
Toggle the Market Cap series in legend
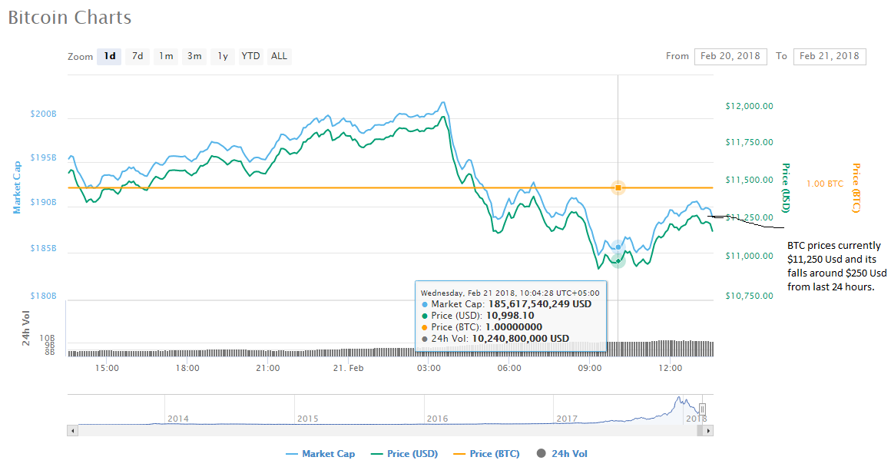[x=320, y=454]
